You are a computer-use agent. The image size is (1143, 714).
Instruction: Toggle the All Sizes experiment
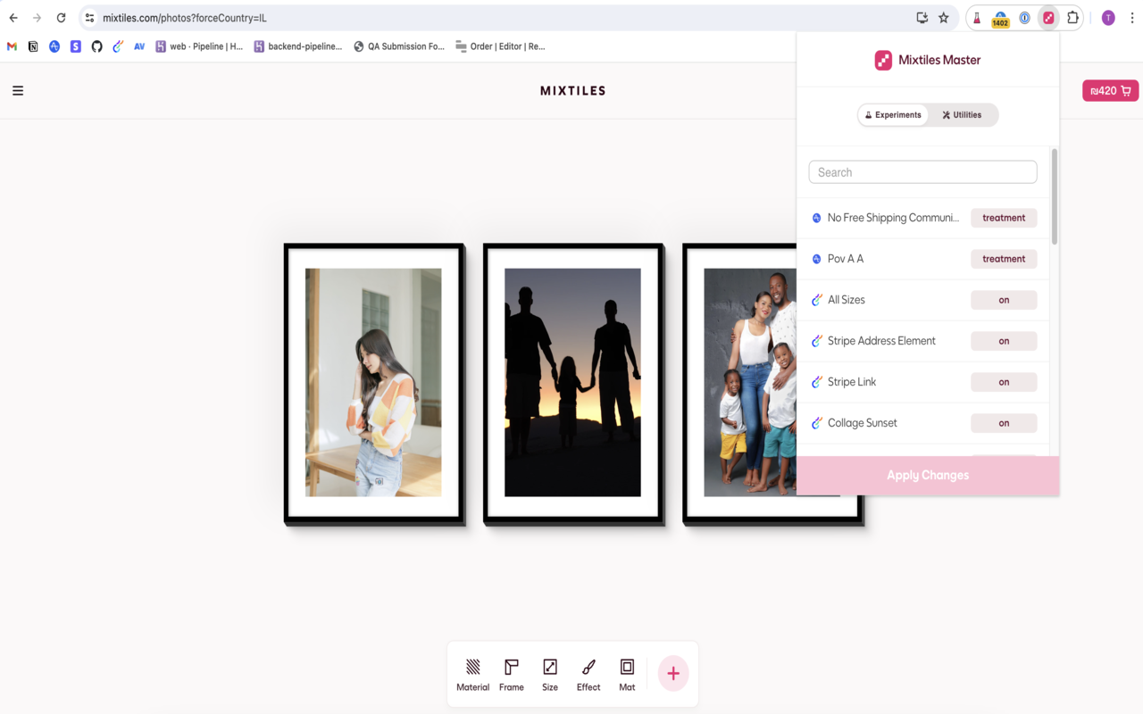pyautogui.click(x=1004, y=300)
